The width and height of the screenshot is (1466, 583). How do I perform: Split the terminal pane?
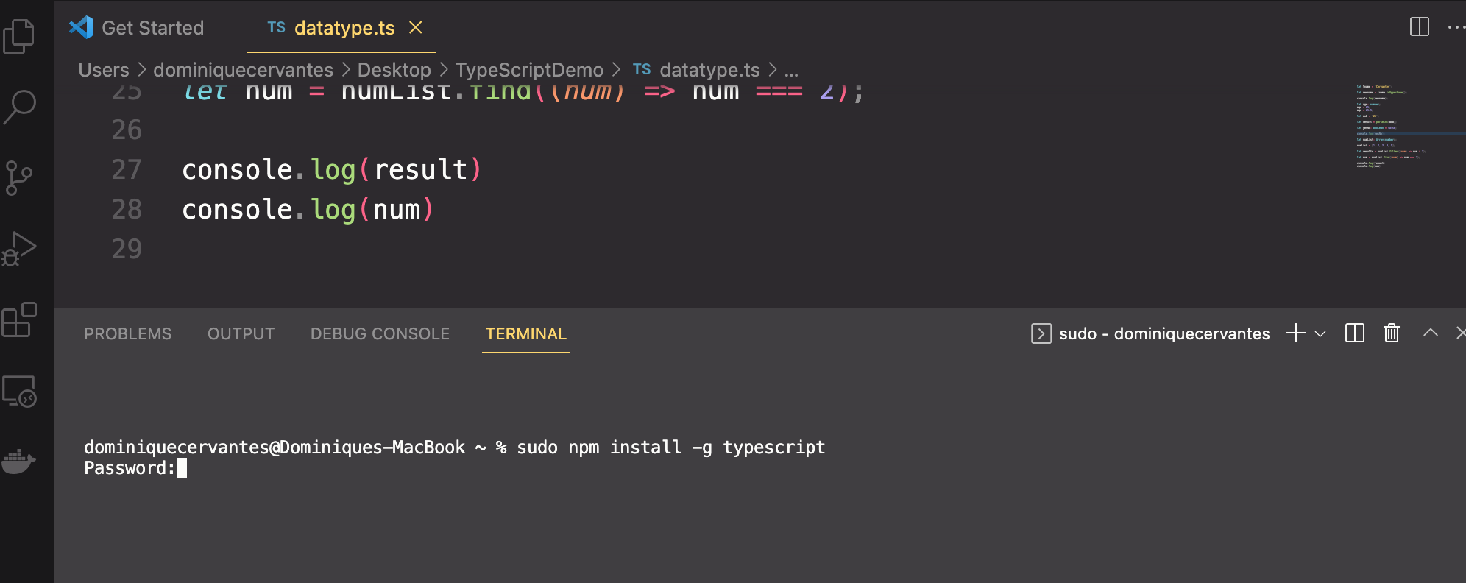coord(1355,333)
